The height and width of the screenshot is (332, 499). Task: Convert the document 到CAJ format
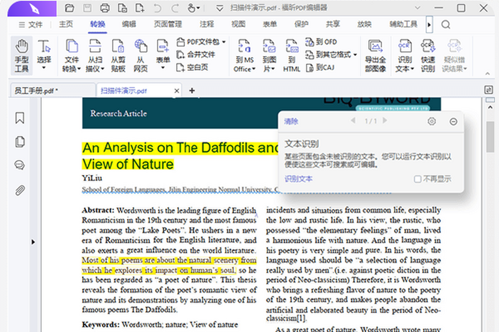[x=319, y=67]
